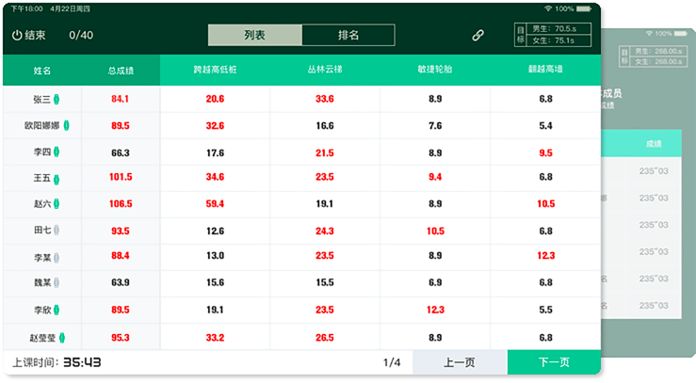Go to next page with 下一页

click(553, 362)
